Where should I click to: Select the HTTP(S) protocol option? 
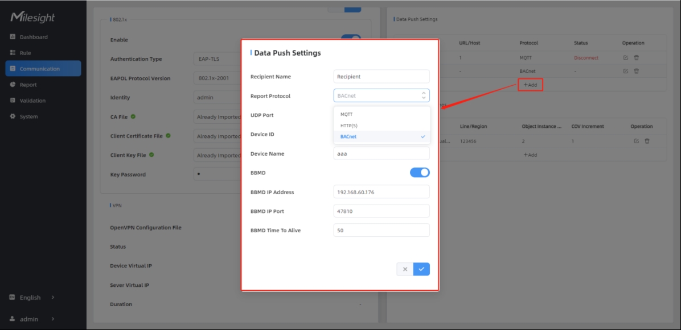point(349,126)
